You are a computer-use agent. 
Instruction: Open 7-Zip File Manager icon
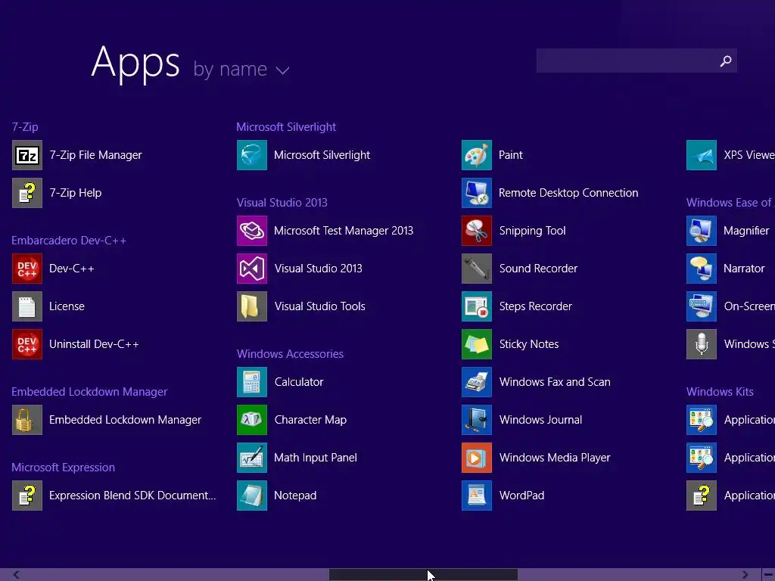point(27,155)
